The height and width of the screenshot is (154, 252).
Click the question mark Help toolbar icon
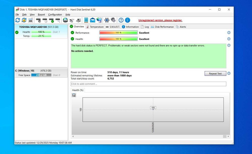[x=121, y=20]
